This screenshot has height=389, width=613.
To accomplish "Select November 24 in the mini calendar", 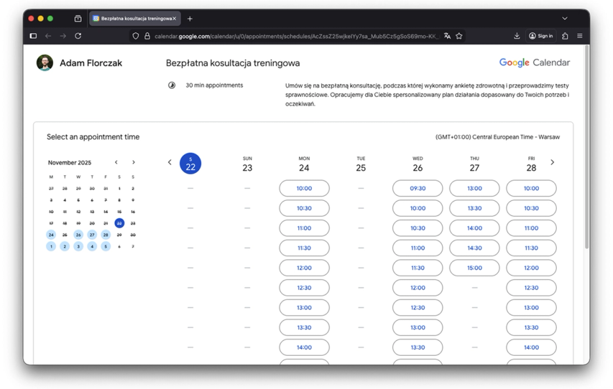I will 51,235.
